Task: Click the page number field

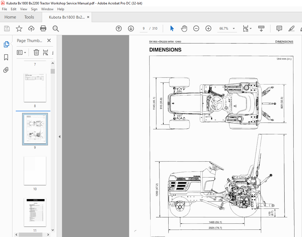Action: tap(143, 29)
